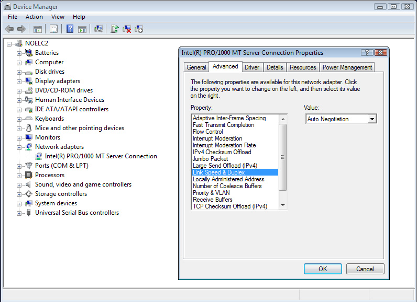
Task: Click the Keyboards category icon
Action: pyautogui.click(x=29, y=119)
